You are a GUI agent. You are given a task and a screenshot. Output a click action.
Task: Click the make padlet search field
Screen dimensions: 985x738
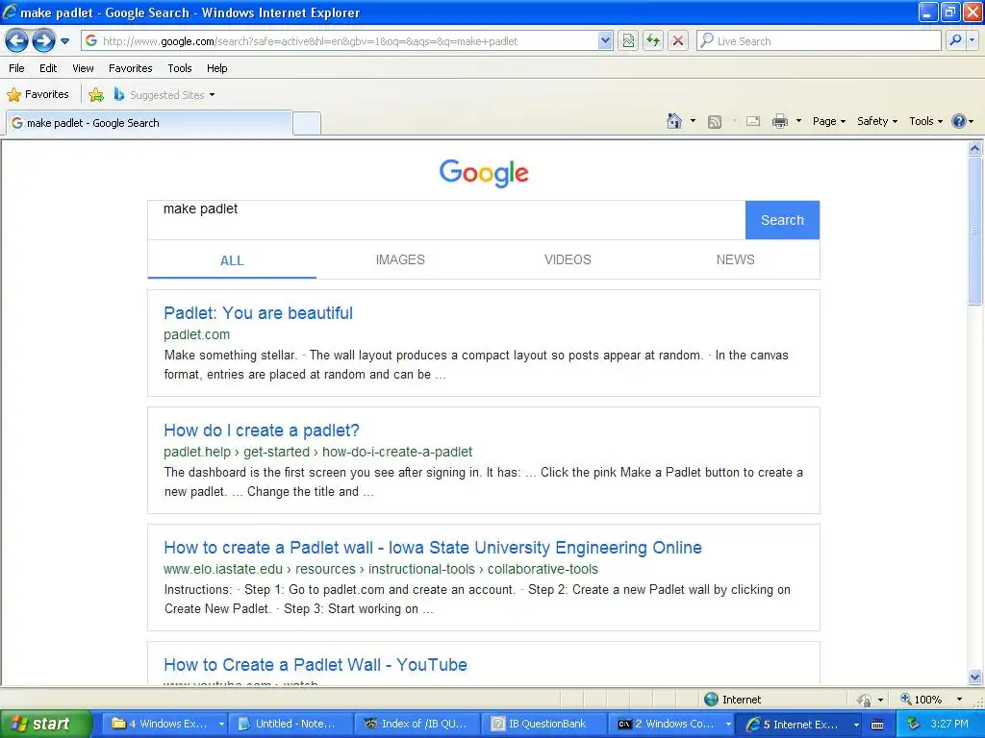point(446,220)
